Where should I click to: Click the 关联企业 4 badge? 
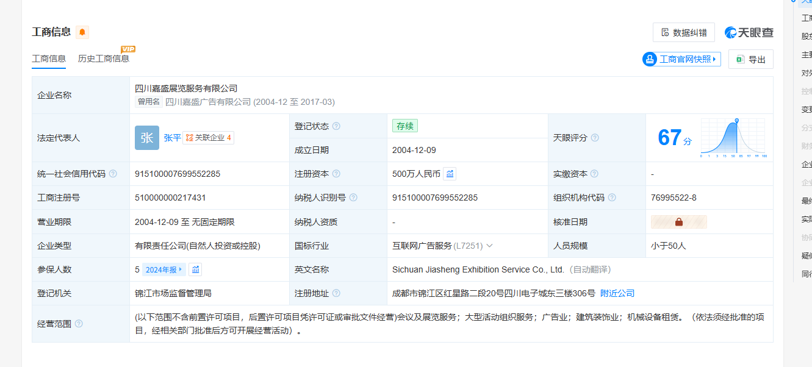click(209, 138)
